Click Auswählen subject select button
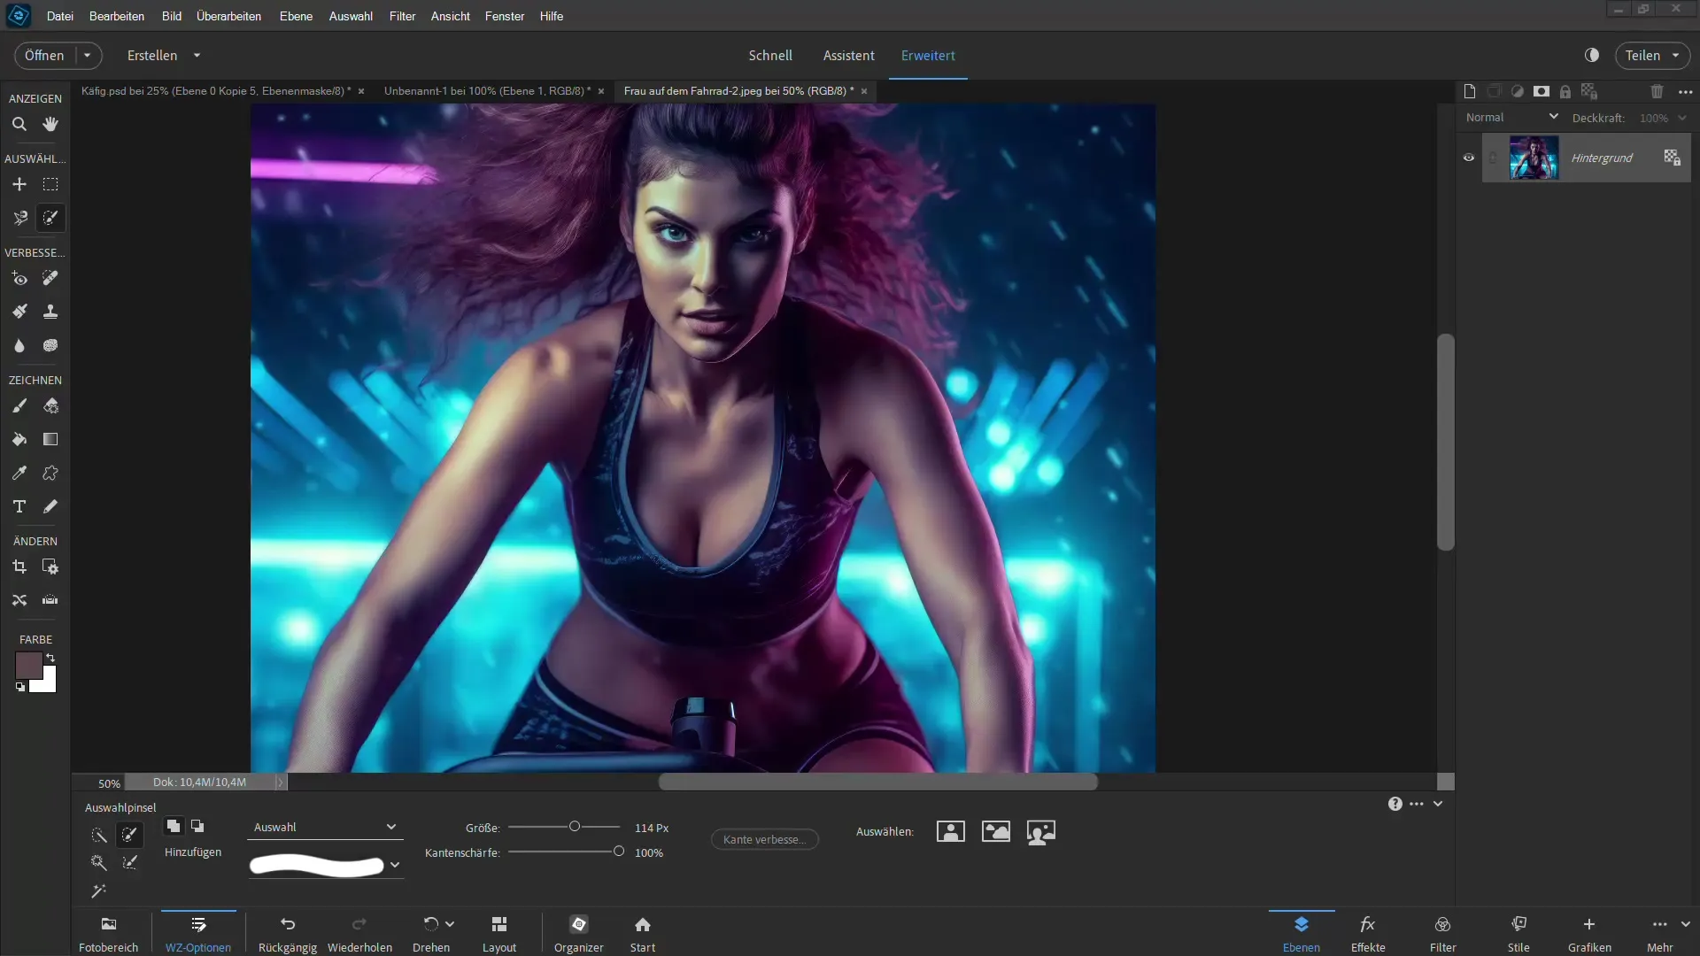Viewport: 1700px width, 956px height. (x=950, y=831)
